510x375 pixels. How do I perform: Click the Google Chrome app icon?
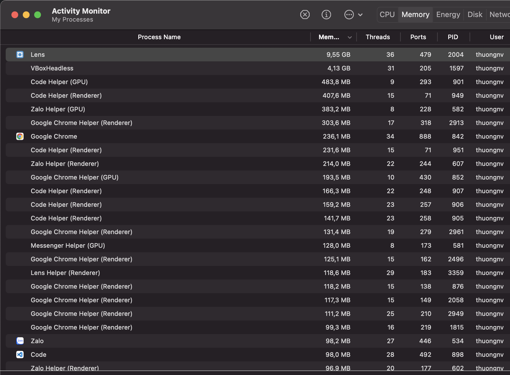click(20, 136)
